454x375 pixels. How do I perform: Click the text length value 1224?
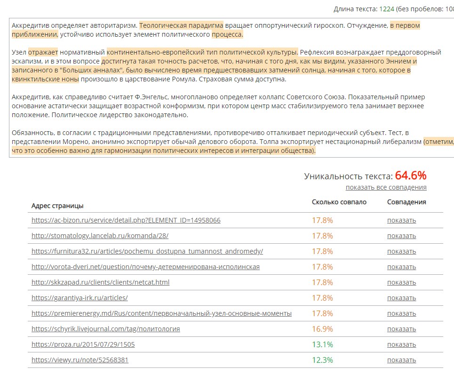[x=387, y=9]
